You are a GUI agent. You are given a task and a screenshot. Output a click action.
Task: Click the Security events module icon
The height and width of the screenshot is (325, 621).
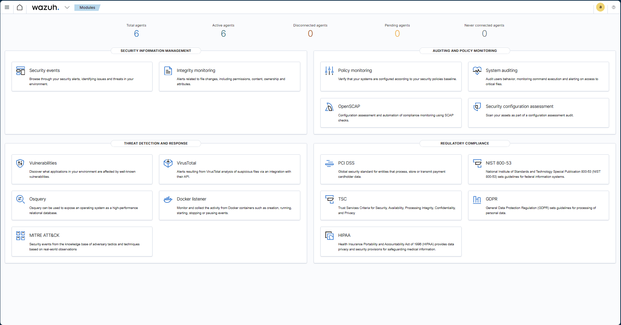pos(20,71)
